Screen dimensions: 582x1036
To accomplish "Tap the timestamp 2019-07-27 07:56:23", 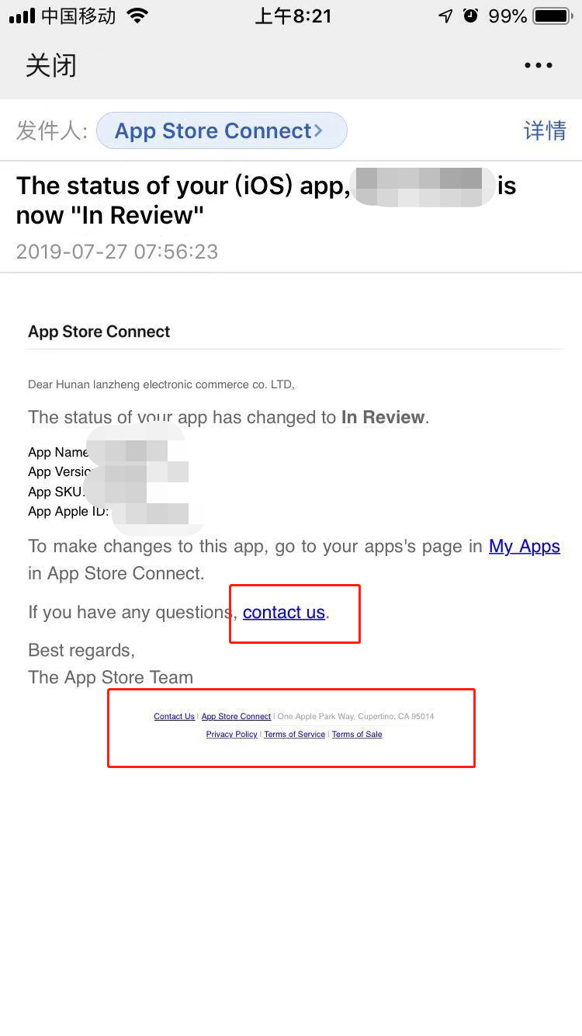I will pos(117,252).
